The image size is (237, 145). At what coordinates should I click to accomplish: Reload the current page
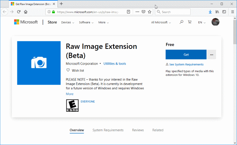tap(19, 12)
